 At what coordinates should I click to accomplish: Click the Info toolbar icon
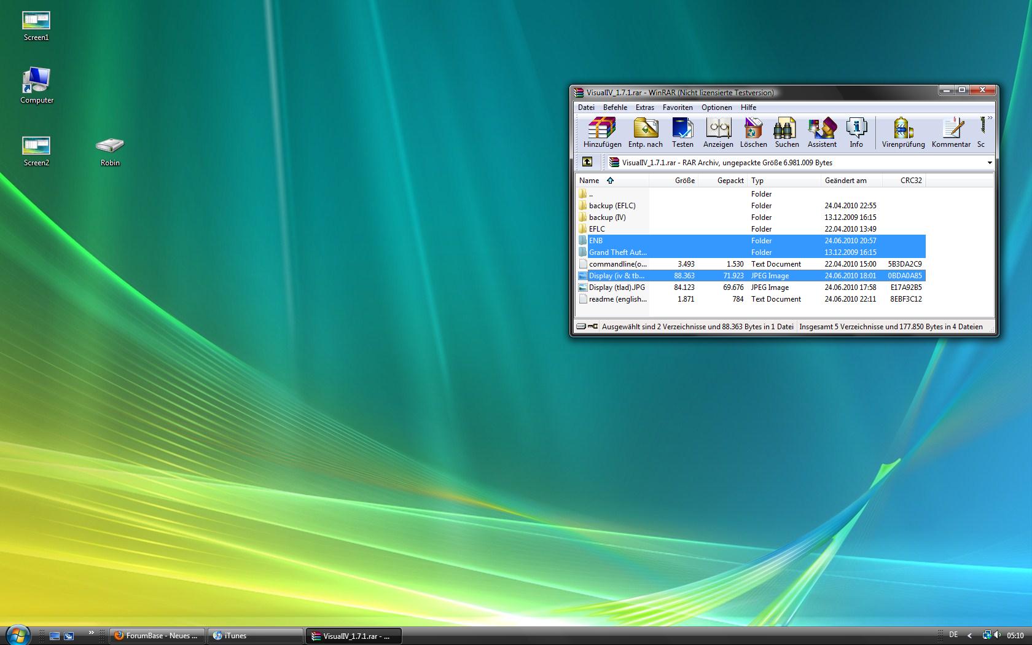(x=856, y=133)
